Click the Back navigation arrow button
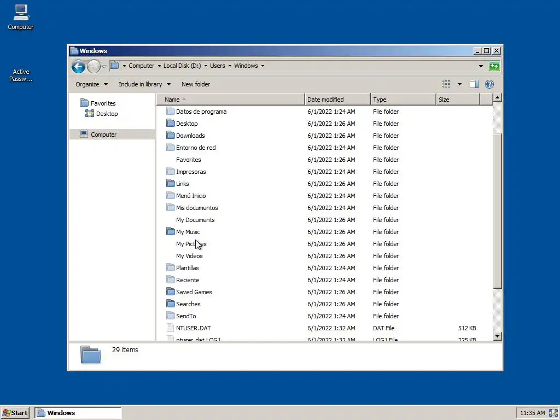This screenshot has width=560, height=420. [78, 66]
